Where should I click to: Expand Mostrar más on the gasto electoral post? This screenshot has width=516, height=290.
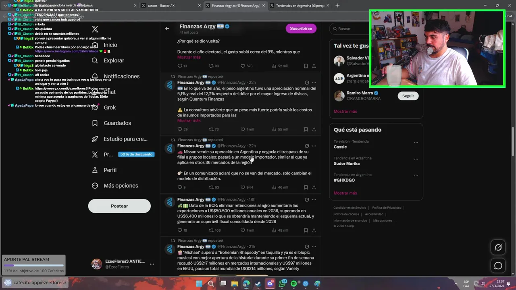click(x=189, y=57)
